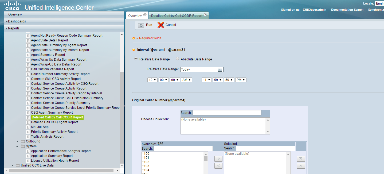Screen dimensions: 384x174
Task: Click report icon beside Call Custom Variables Report
Action: pyautogui.click(x=28, y=69)
